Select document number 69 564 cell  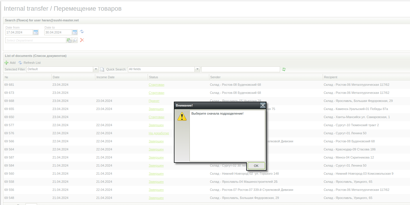tap(9, 149)
